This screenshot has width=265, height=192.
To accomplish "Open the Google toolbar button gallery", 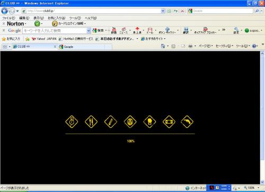I will (x=167, y=30).
